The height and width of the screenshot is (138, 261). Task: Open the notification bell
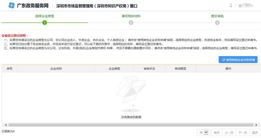pos(231,6)
